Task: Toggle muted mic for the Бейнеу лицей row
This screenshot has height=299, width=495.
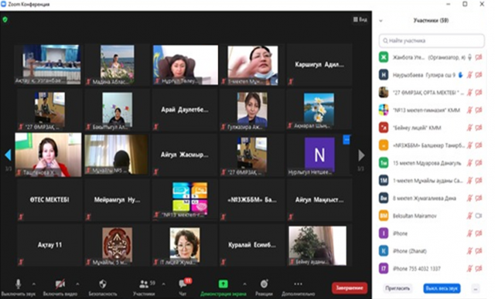Action: [x=469, y=127]
